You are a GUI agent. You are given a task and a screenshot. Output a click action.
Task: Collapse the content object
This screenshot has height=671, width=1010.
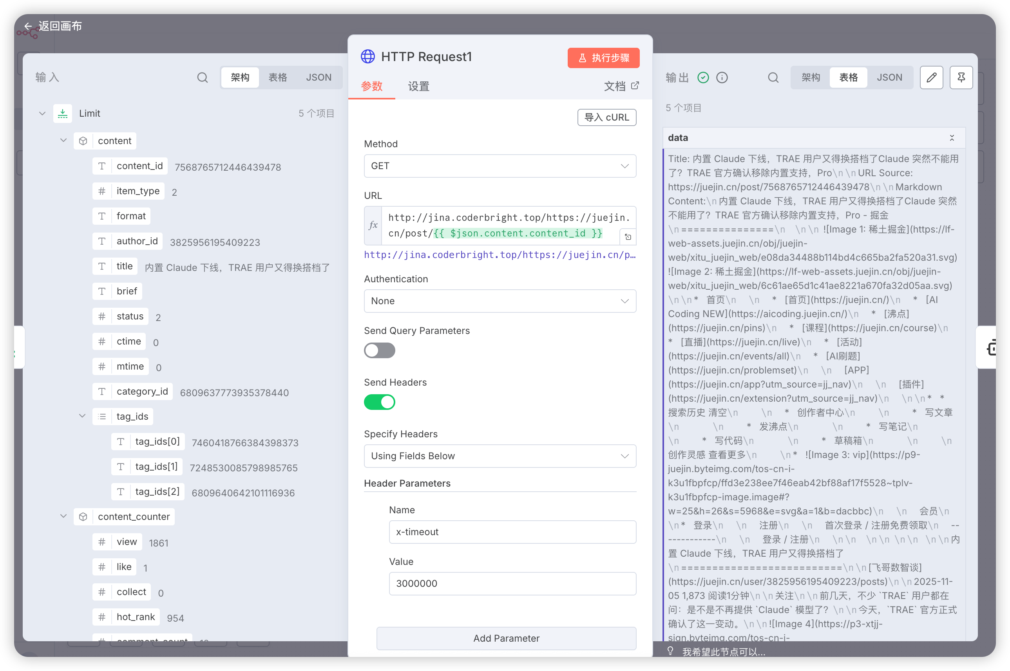click(x=63, y=141)
